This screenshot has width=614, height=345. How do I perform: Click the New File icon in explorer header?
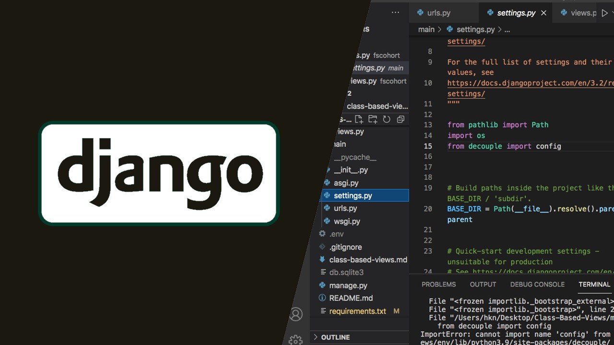click(359, 119)
